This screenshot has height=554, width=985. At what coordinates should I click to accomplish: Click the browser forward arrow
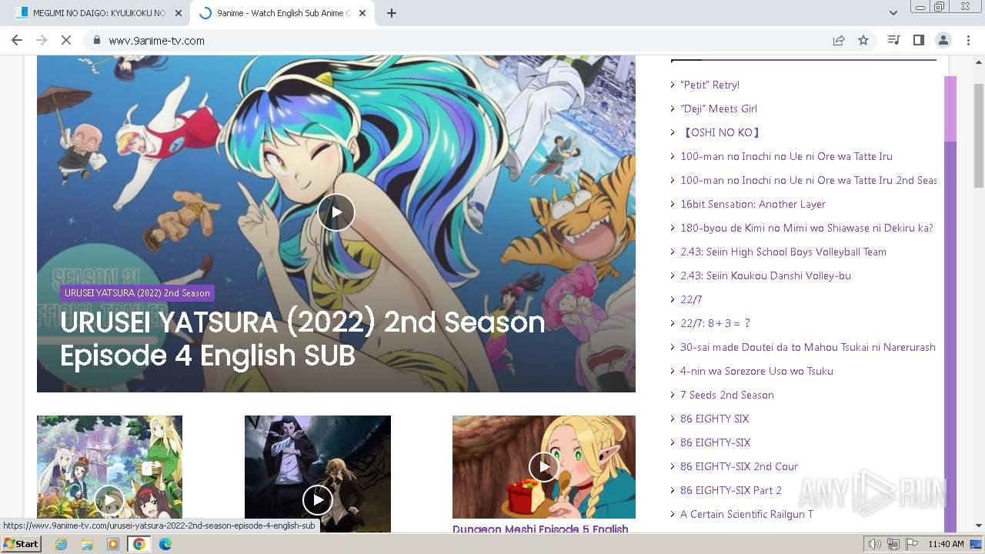click(x=42, y=40)
